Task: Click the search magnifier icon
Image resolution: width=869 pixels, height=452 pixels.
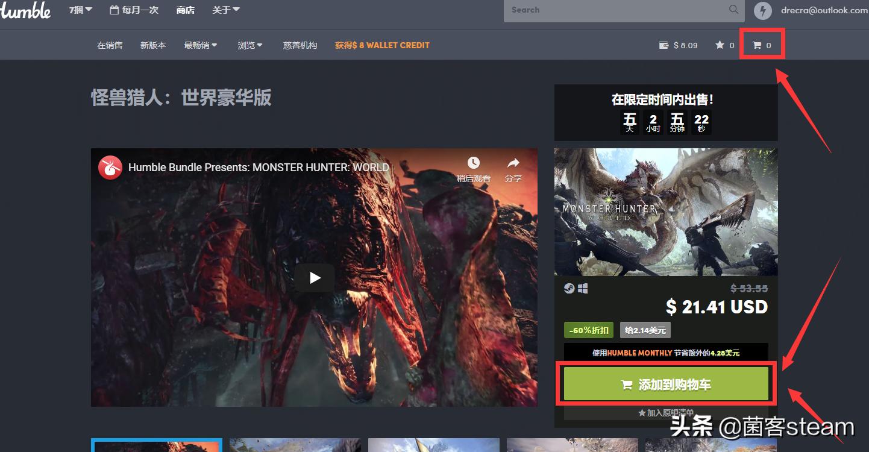Action: 733,10
